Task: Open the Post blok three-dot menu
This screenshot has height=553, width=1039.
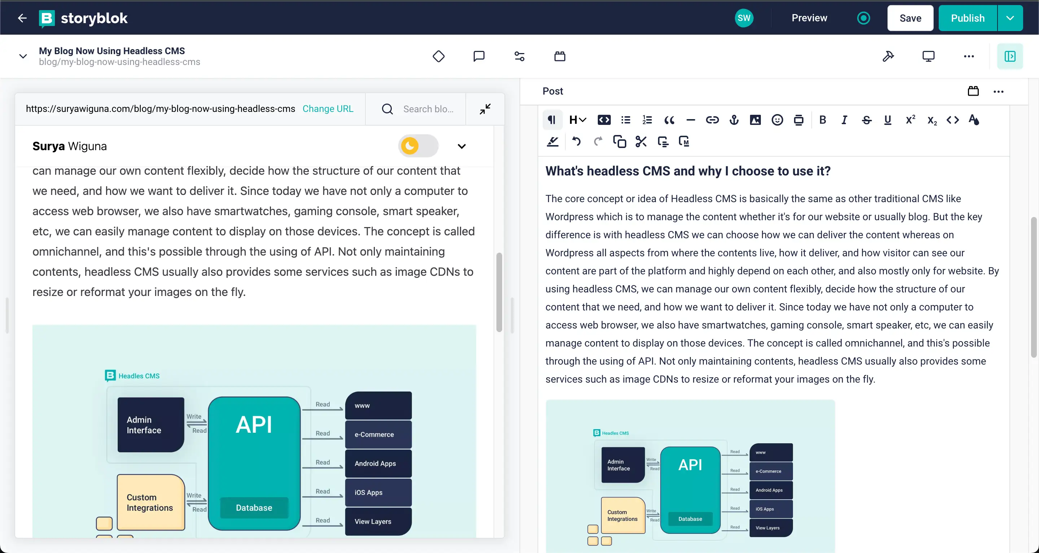Action: pyautogui.click(x=999, y=91)
